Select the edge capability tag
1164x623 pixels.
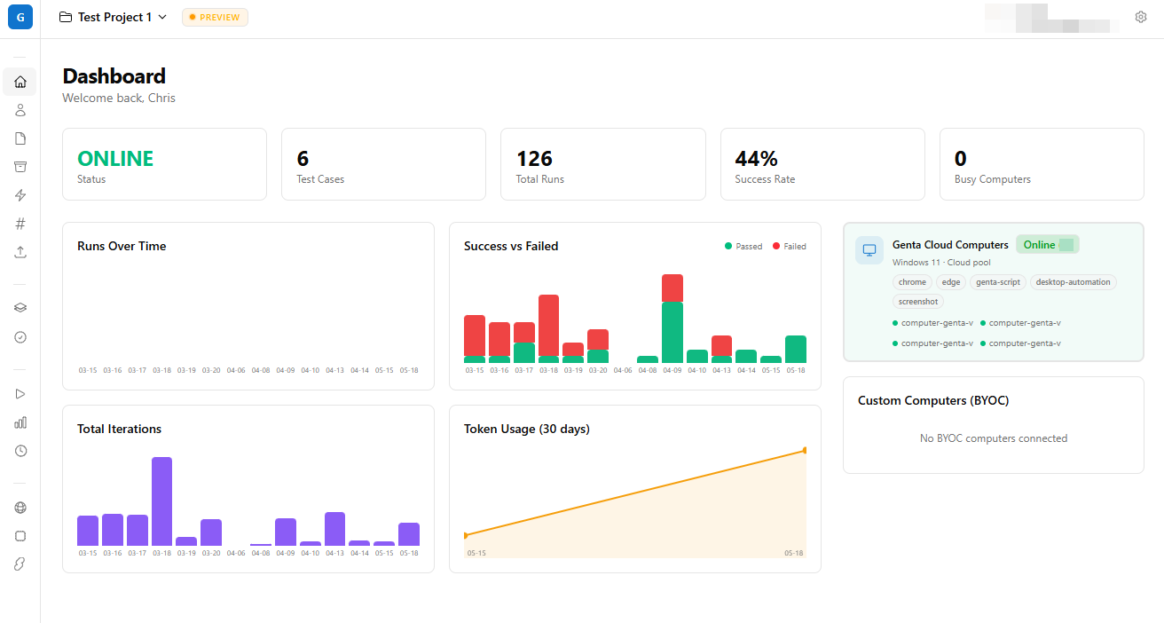tap(951, 282)
